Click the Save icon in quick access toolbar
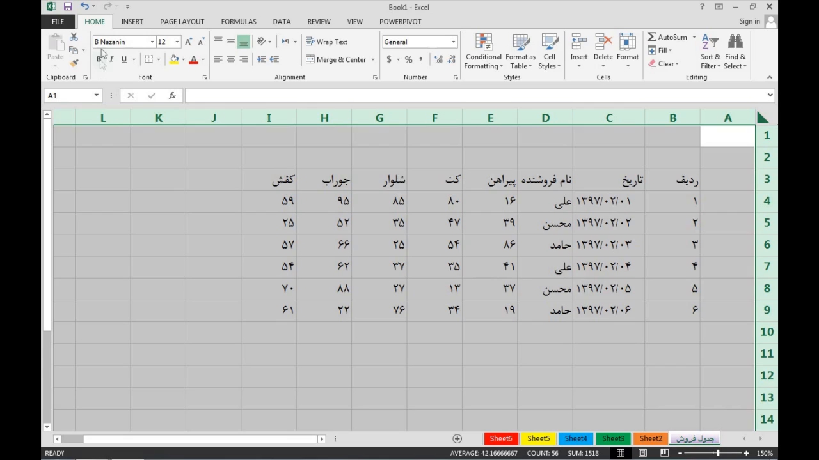The height and width of the screenshot is (460, 819). pyautogui.click(x=68, y=7)
